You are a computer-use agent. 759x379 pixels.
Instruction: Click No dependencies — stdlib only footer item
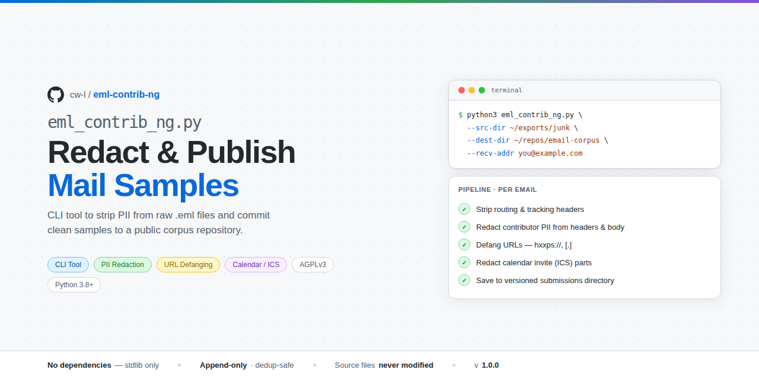103,365
